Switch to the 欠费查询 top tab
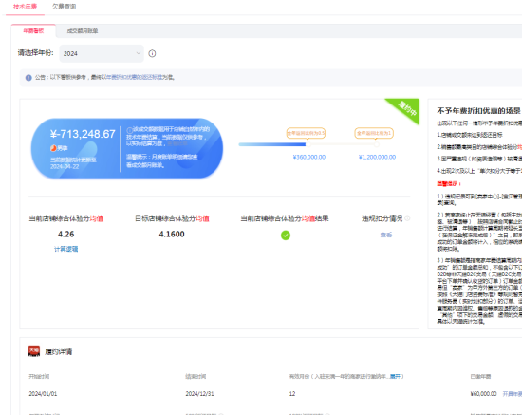 click(x=64, y=7)
